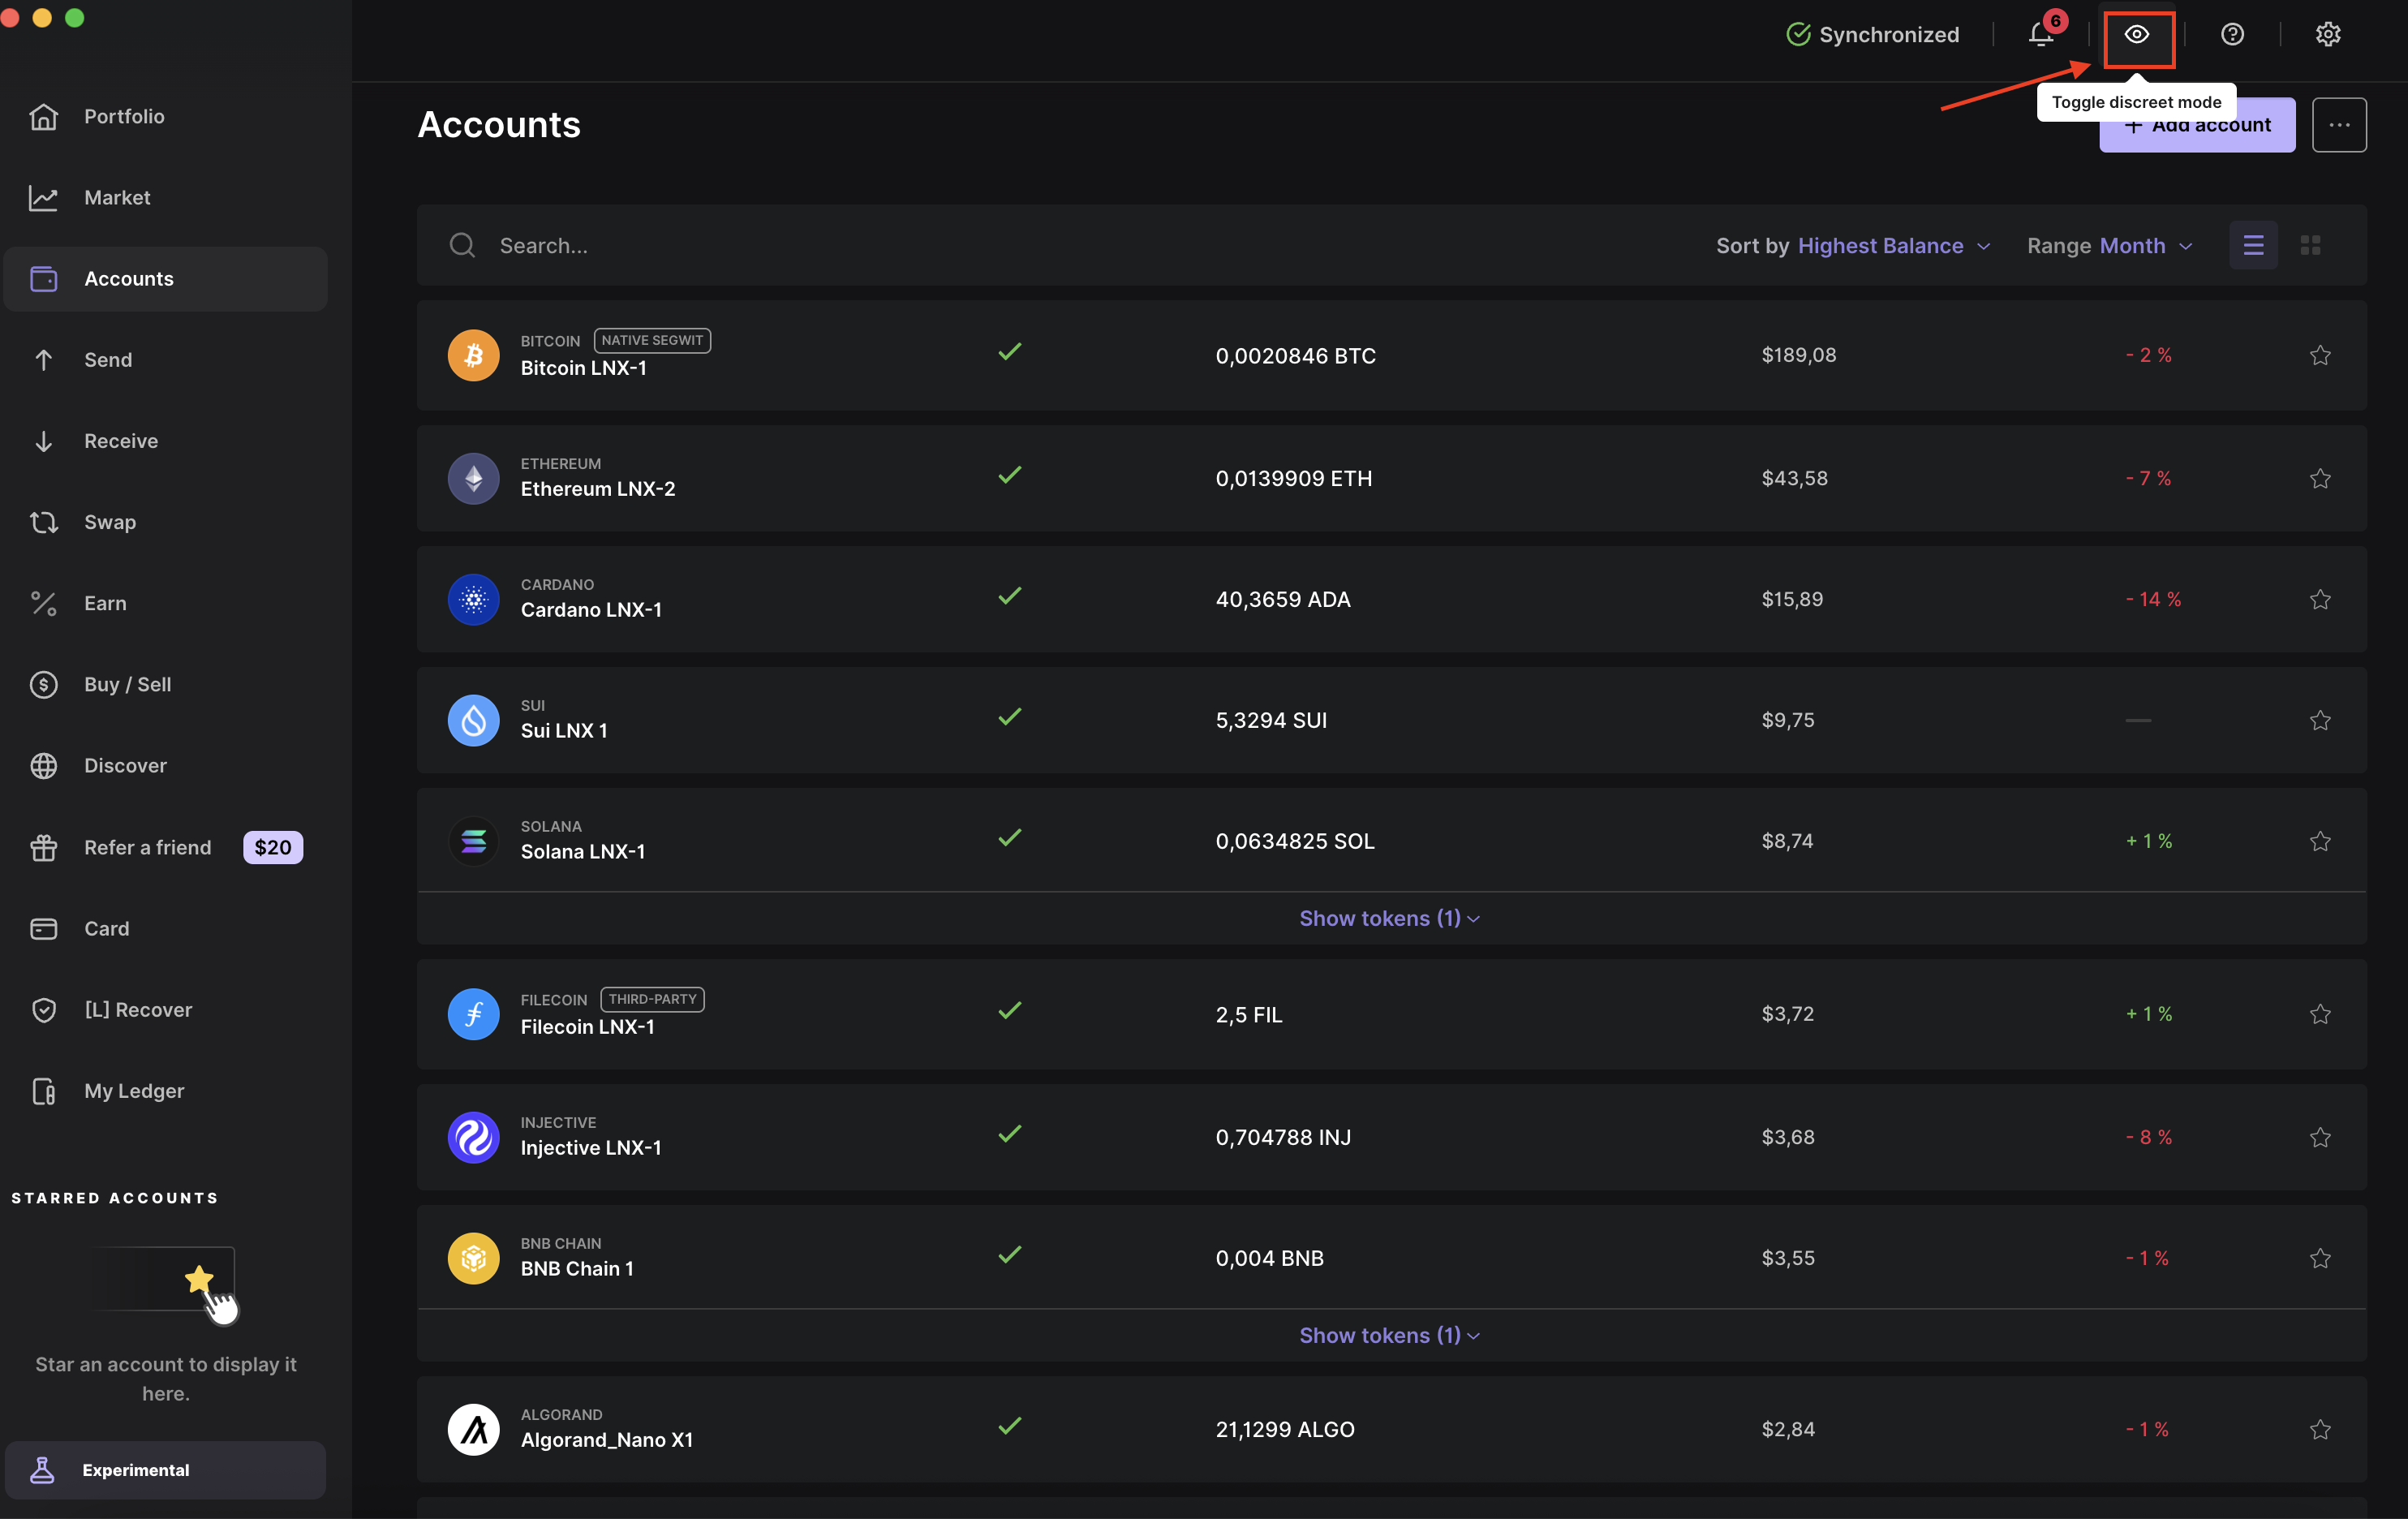Open the Portfolio section
This screenshot has height=1519, width=2408.
pos(124,116)
